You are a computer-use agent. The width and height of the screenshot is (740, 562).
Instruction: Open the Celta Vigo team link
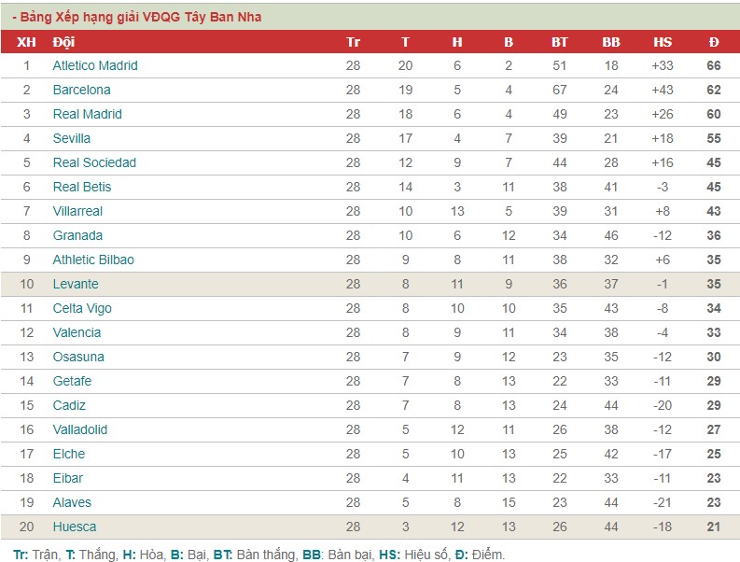click(x=82, y=308)
